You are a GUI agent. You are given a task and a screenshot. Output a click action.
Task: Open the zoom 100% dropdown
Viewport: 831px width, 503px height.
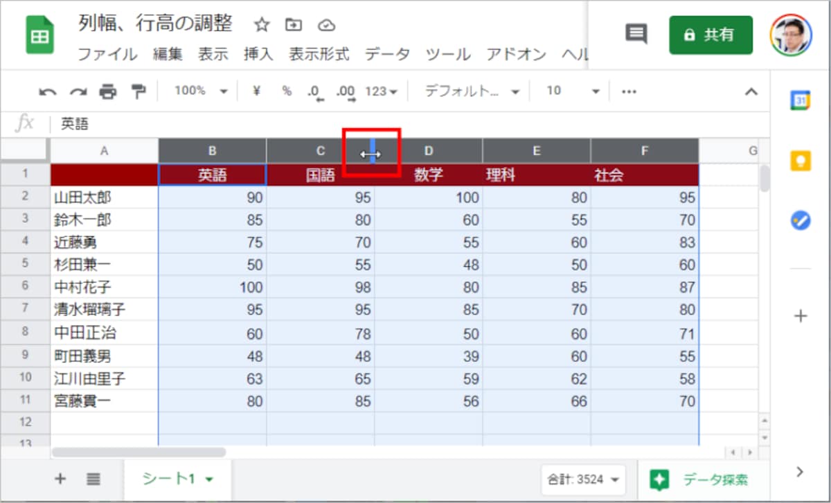tap(200, 91)
